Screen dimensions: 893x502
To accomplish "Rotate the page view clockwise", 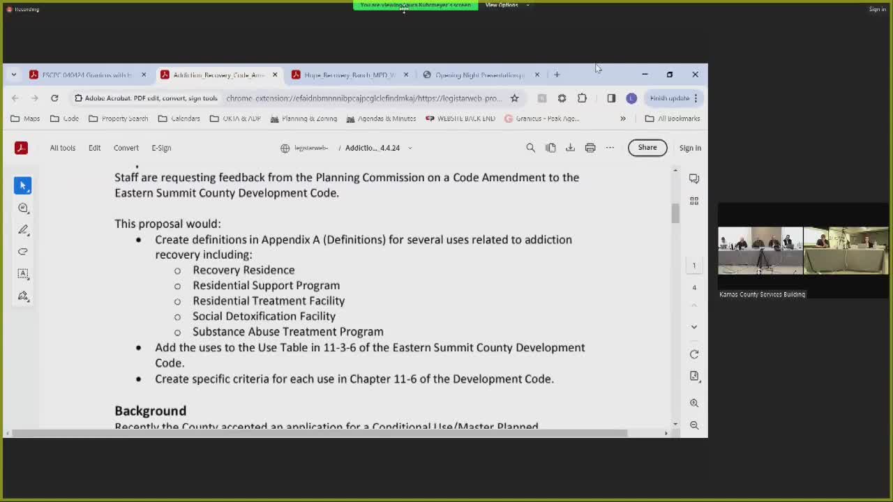I will coord(694,354).
